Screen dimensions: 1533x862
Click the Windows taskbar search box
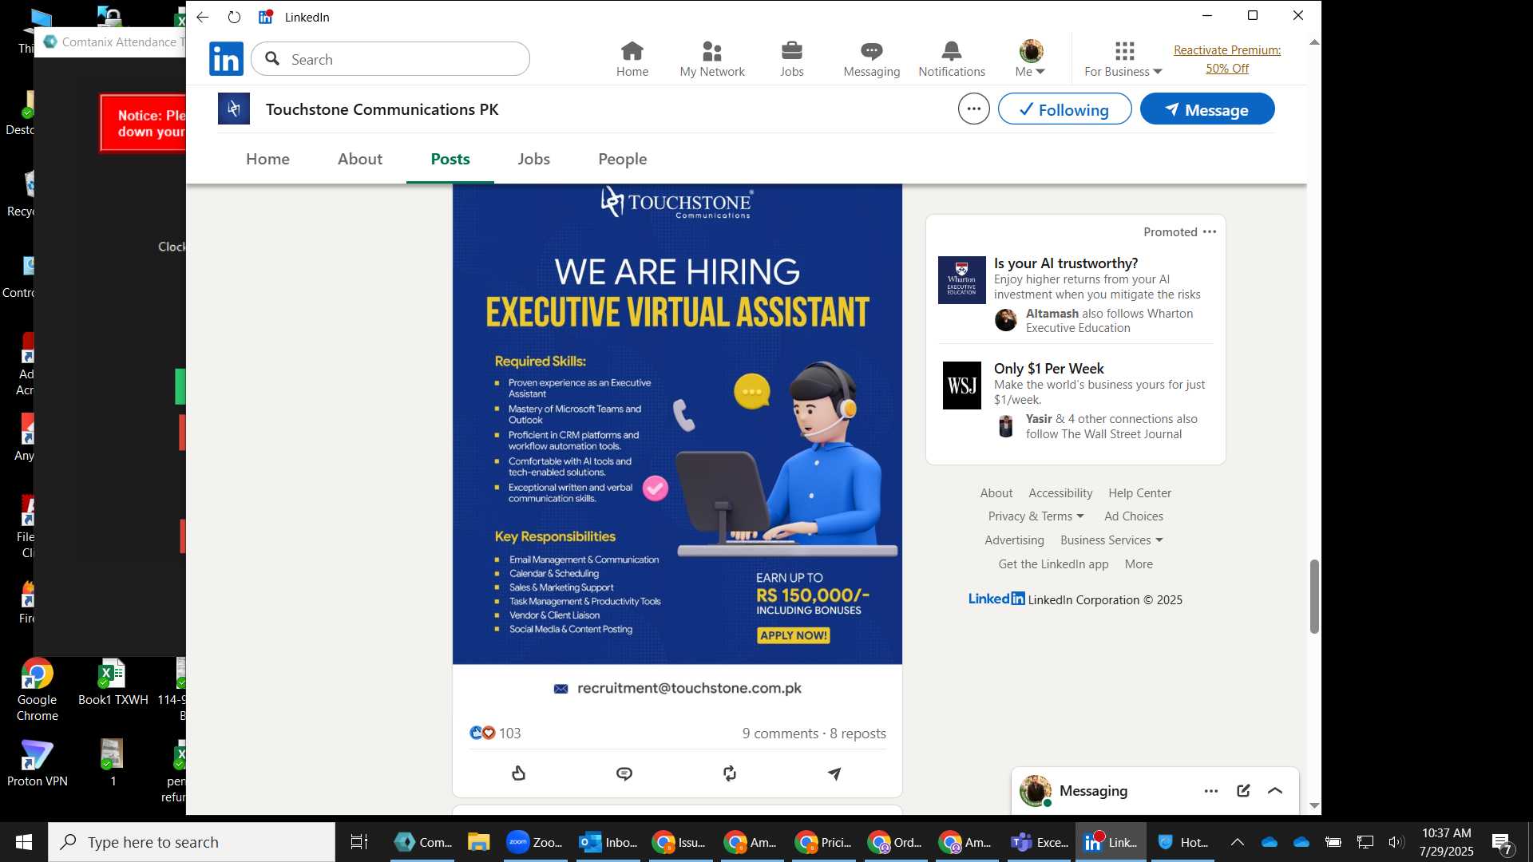192,842
